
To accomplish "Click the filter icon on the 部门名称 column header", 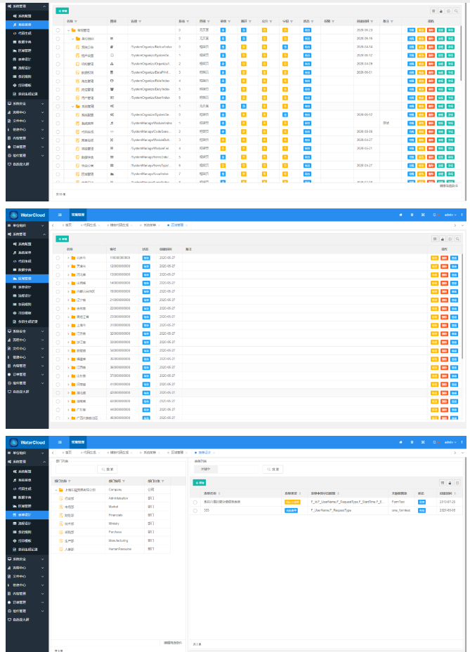I will (70, 481).
